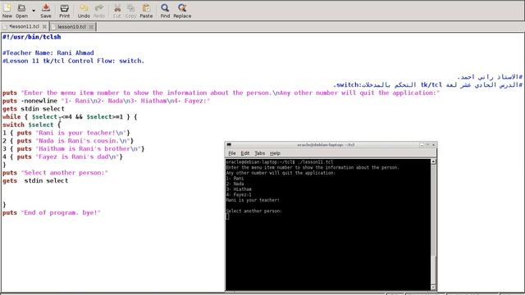The image size is (525, 295).
Task: Click terminal title bar text
Action: click(326, 145)
